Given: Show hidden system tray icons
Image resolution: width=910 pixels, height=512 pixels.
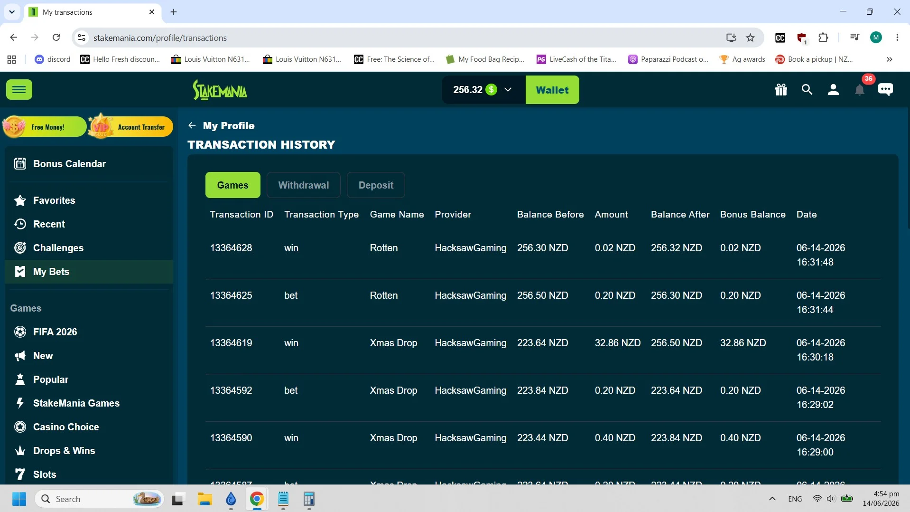Looking at the screenshot, I should pyautogui.click(x=772, y=499).
